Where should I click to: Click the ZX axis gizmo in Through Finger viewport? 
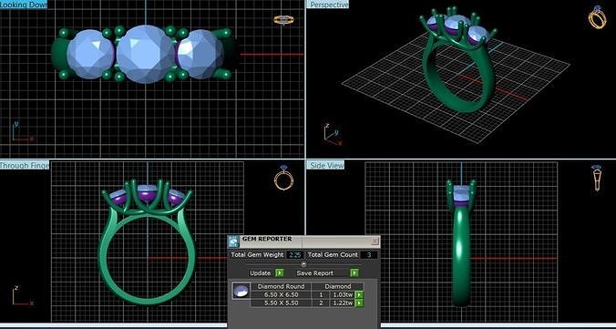(x=23, y=295)
